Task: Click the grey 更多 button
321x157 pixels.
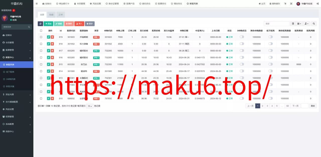Action: [x=90, y=24]
